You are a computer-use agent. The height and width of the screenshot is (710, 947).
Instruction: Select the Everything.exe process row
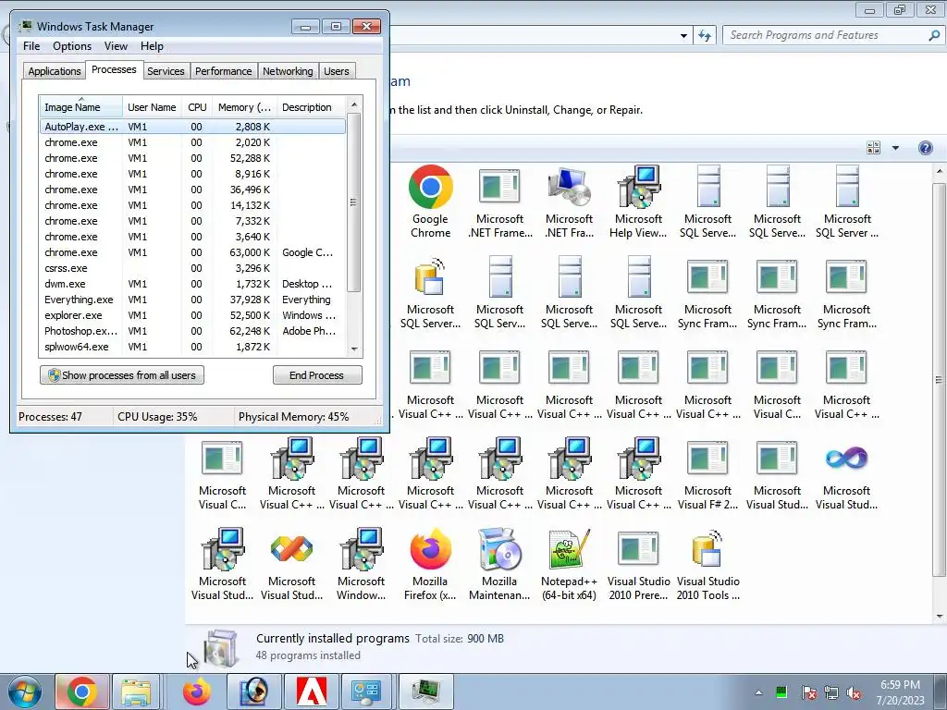pos(192,300)
